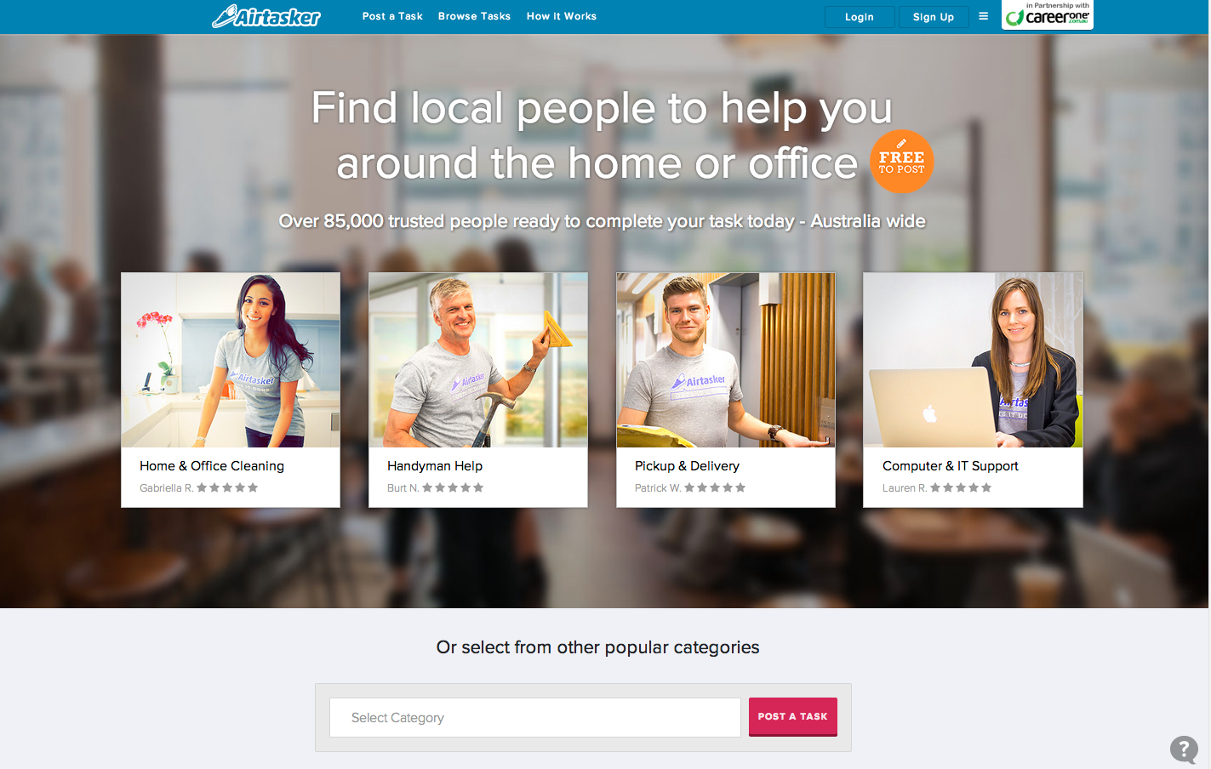Click Patrick W.'s star rating
Image resolution: width=1211 pixels, height=769 pixels.
(715, 487)
